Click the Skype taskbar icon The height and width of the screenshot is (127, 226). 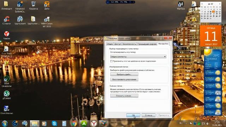pos(54,123)
